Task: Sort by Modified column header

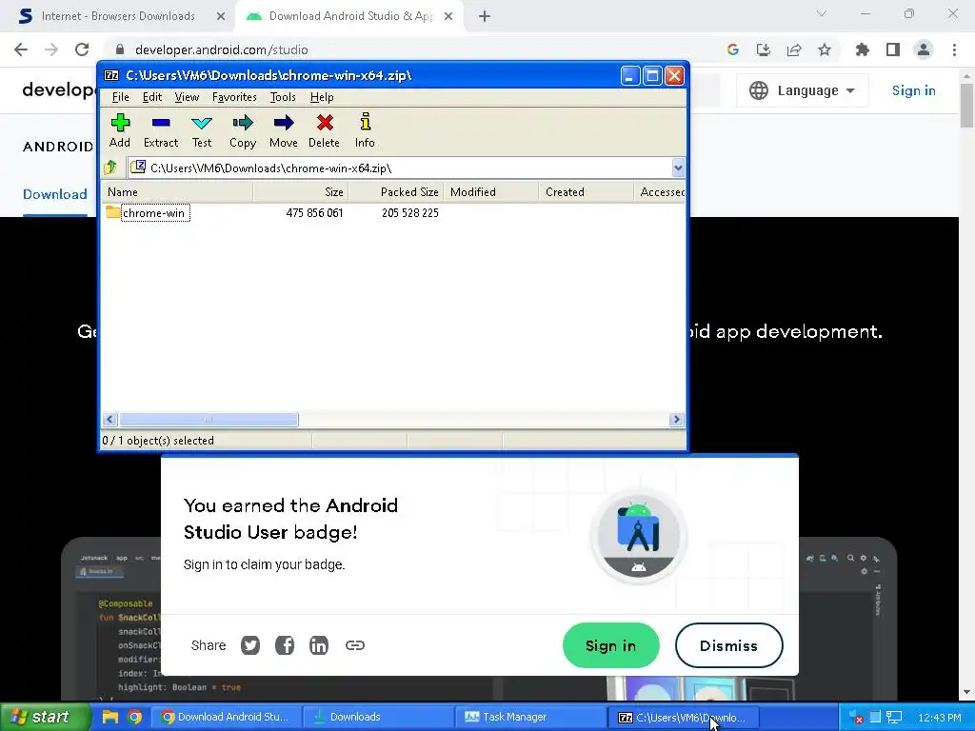Action: [x=491, y=192]
